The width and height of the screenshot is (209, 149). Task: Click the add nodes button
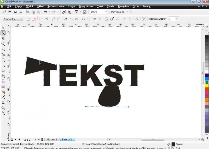pos(29,19)
